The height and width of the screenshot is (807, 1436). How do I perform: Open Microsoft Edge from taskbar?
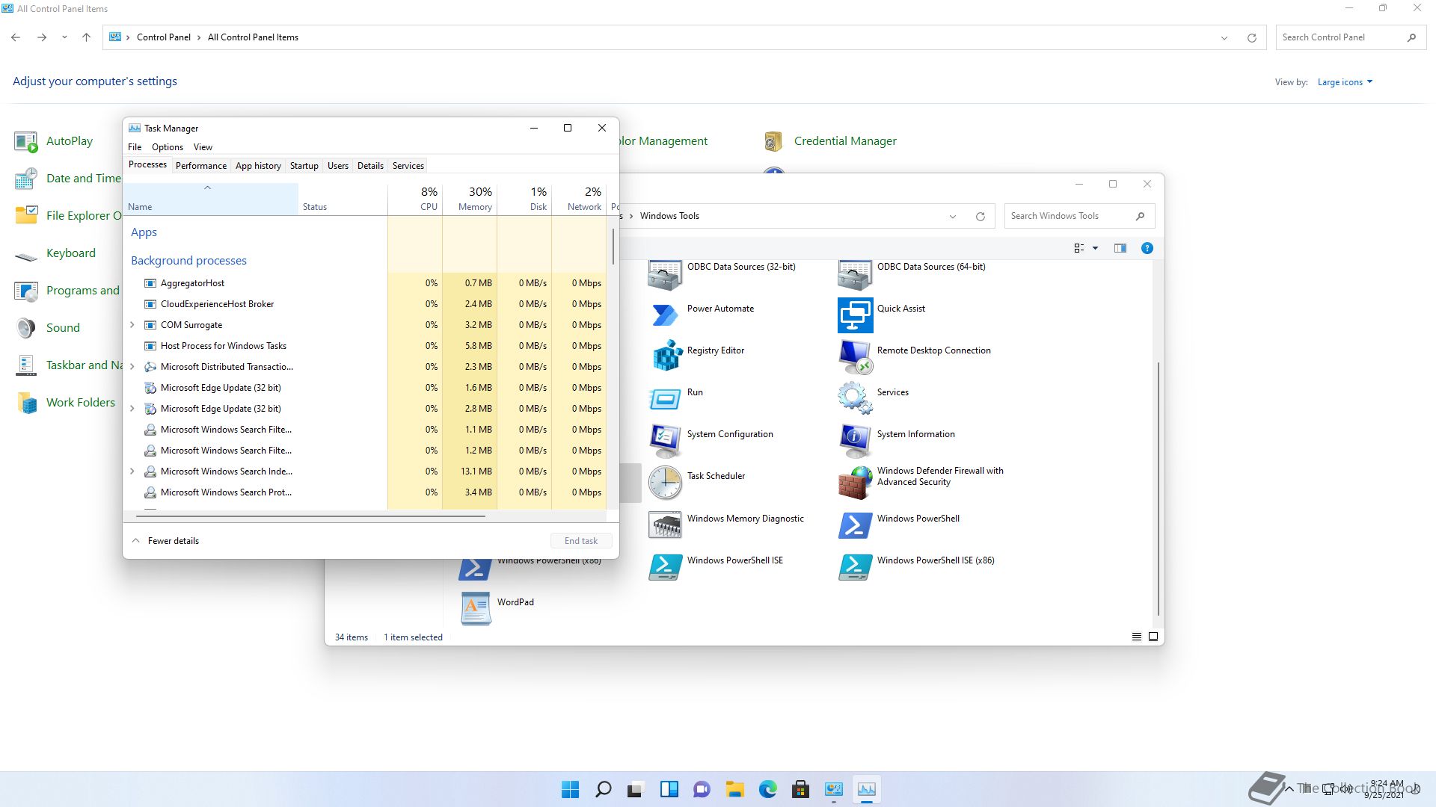pyautogui.click(x=767, y=790)
